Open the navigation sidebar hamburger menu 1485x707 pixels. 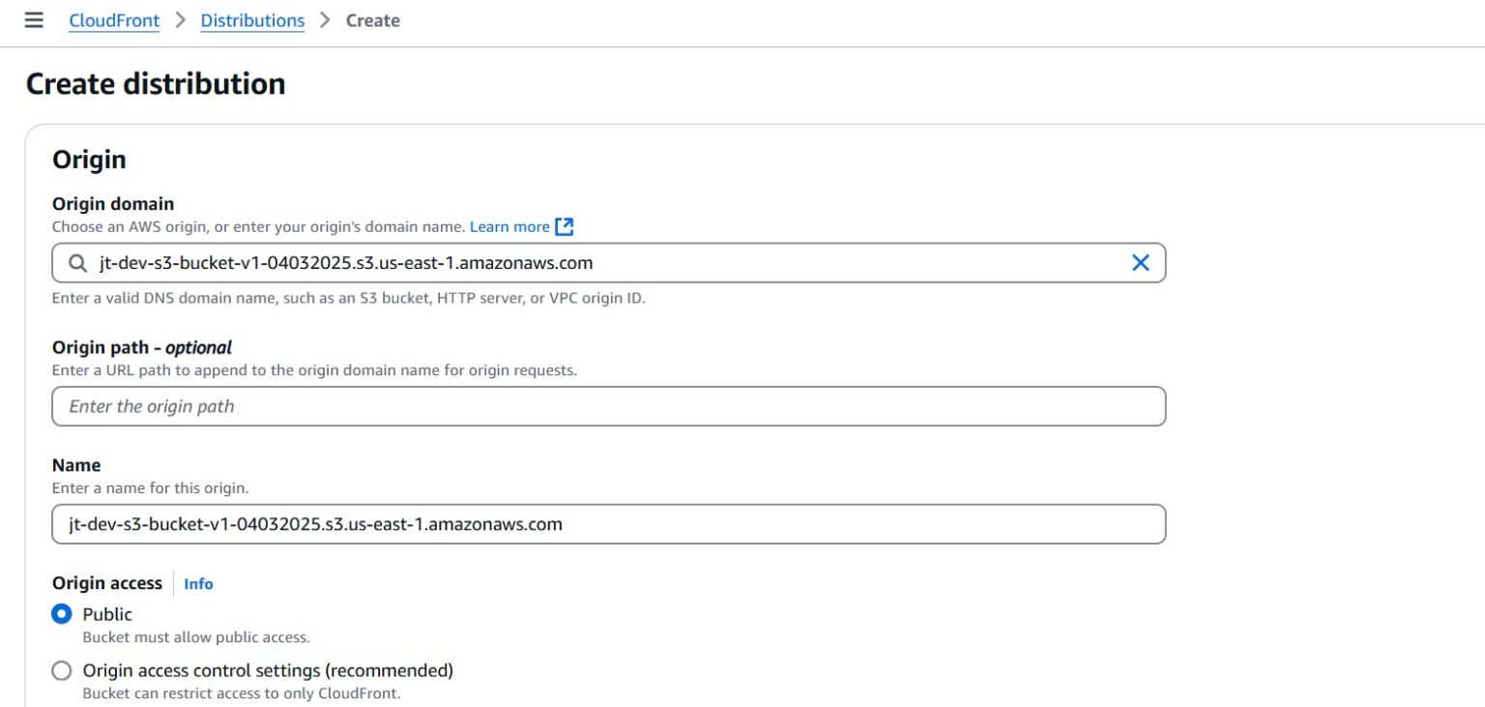point(34,19)
